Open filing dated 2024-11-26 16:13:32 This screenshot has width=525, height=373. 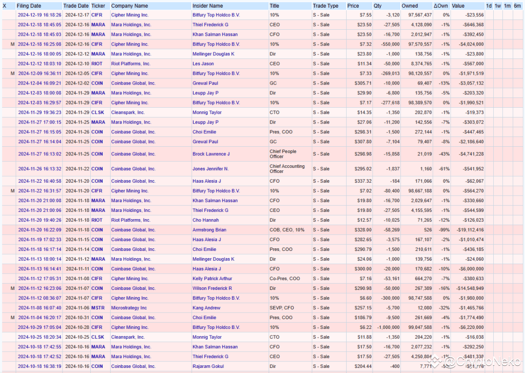click(39, 169)
